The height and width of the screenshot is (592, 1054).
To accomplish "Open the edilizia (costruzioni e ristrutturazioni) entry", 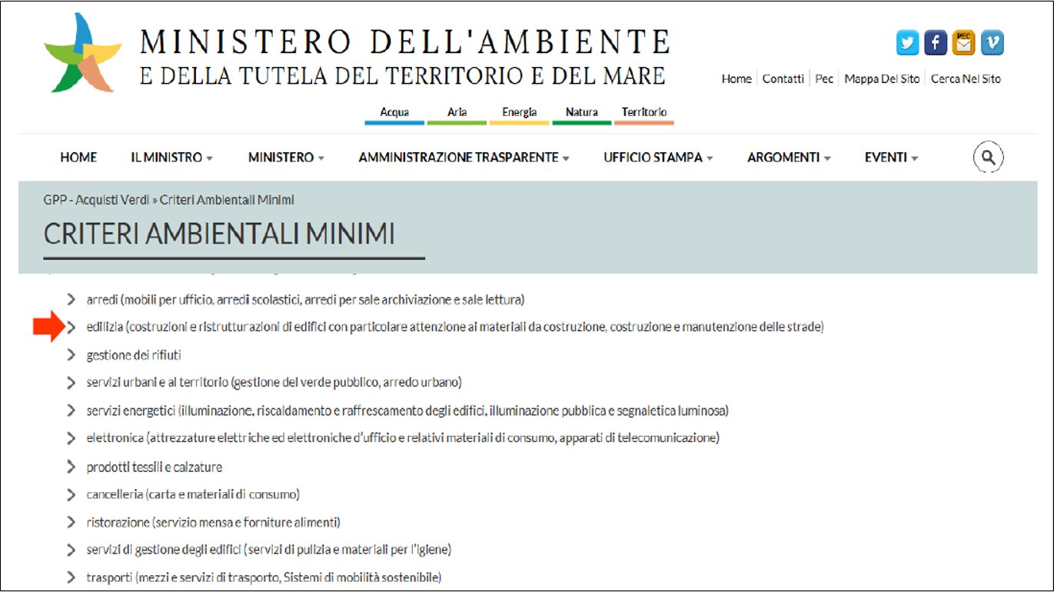I will point(455,327).
